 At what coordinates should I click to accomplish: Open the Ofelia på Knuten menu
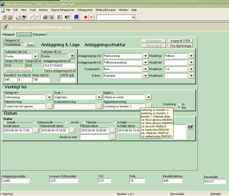106,10
